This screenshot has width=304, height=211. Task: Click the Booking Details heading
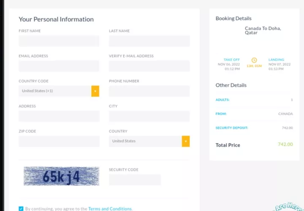pos(233,19)
